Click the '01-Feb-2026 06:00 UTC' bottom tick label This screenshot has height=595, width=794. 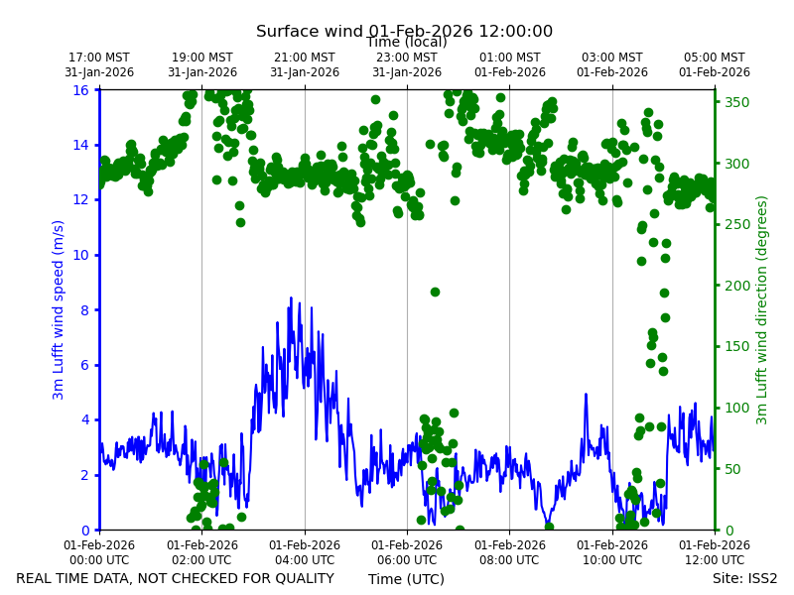(407, 552)
